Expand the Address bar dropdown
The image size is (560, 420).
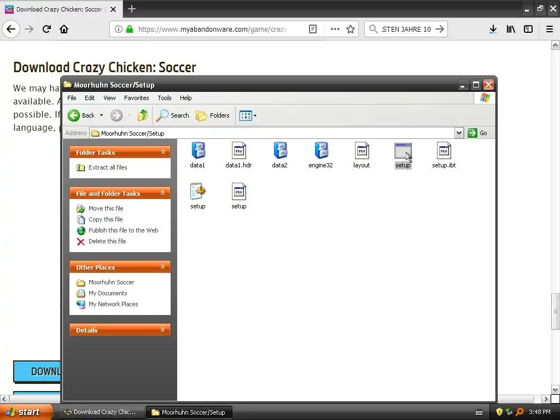click(x=459, y=133)
